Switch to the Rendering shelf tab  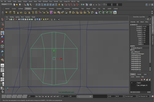[x=67, y=9]
